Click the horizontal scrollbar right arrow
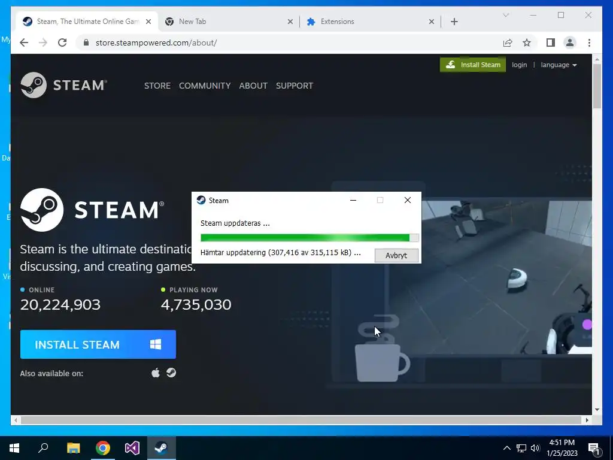Image resolution: width=613 pixels, height=460 pixels. 587,420
